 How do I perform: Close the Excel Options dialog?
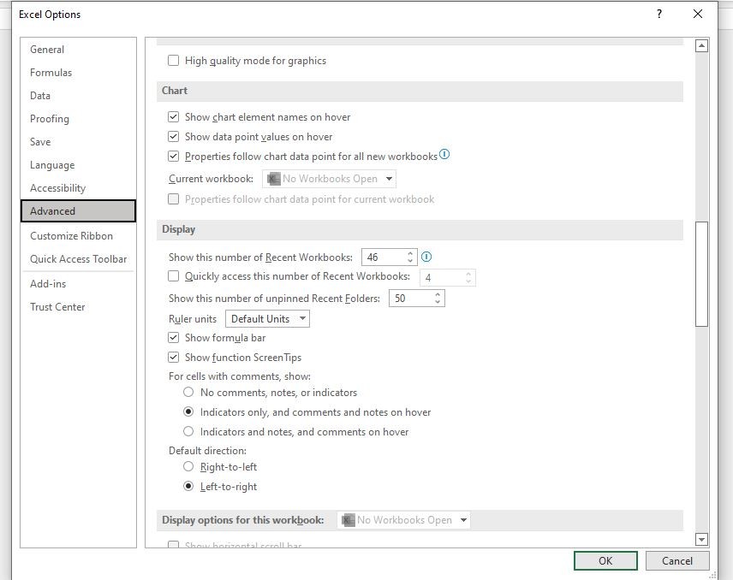pos(698,14)
